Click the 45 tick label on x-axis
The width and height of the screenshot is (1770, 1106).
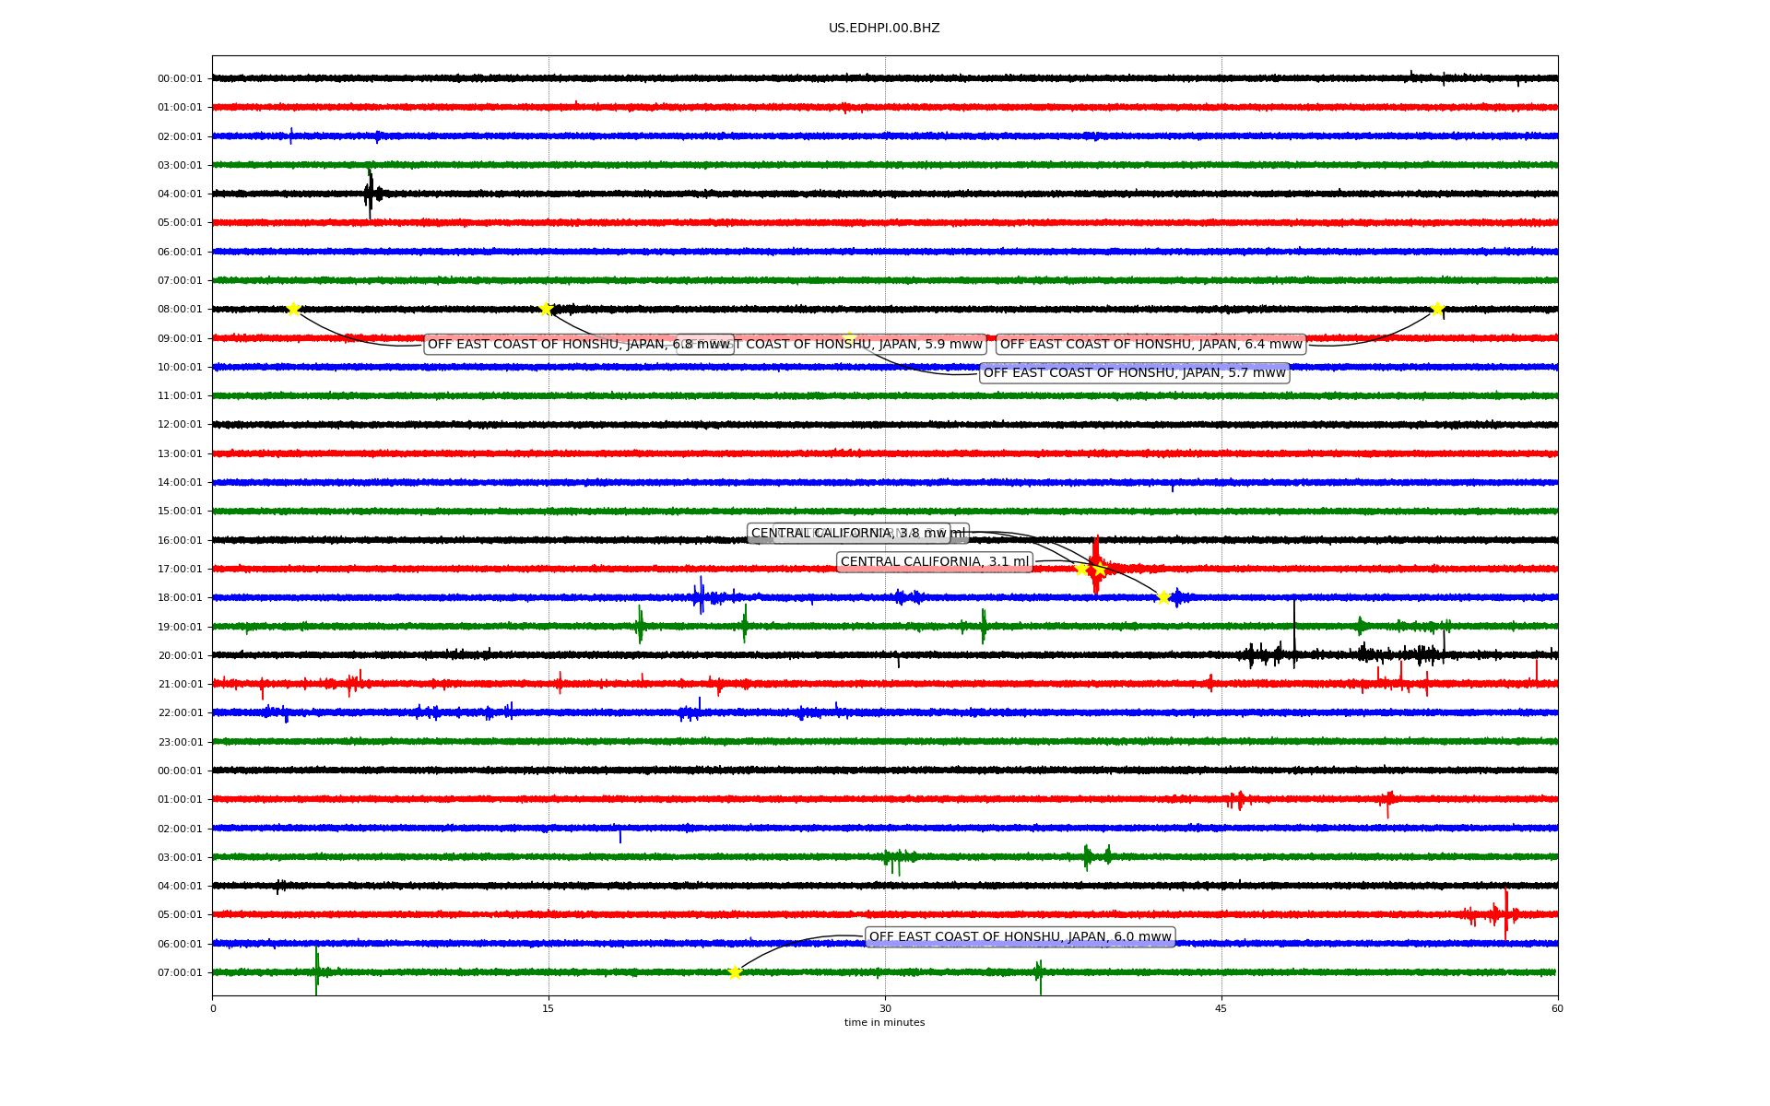(x=1221, y=1009)
